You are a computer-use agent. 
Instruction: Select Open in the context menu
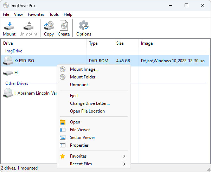coord(75,122)
